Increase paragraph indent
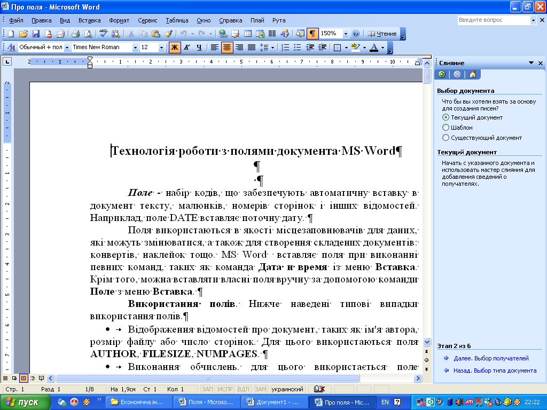Screen dimensions: 547x410 [322, 47]
